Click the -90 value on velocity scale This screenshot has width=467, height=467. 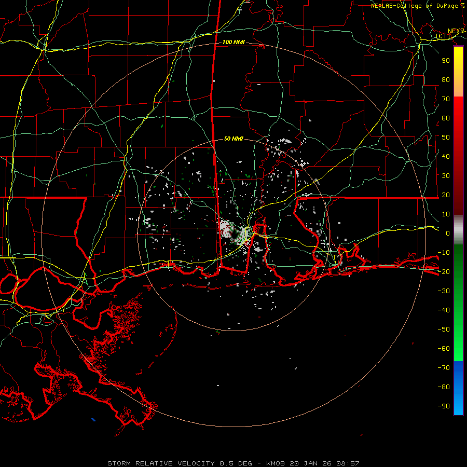click(x=444, y=406)
